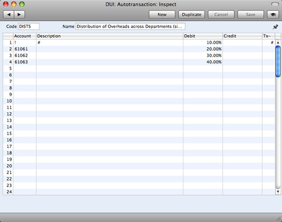Click the toolbar toggle pill in title bar
Image resolution: width=282 pixels, height=222 pixels.
[x=275, y=4]
